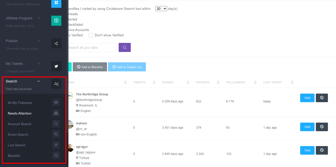Sort by the Tweets column
Screen dimensions: 336x167
[x=154, y=82]
